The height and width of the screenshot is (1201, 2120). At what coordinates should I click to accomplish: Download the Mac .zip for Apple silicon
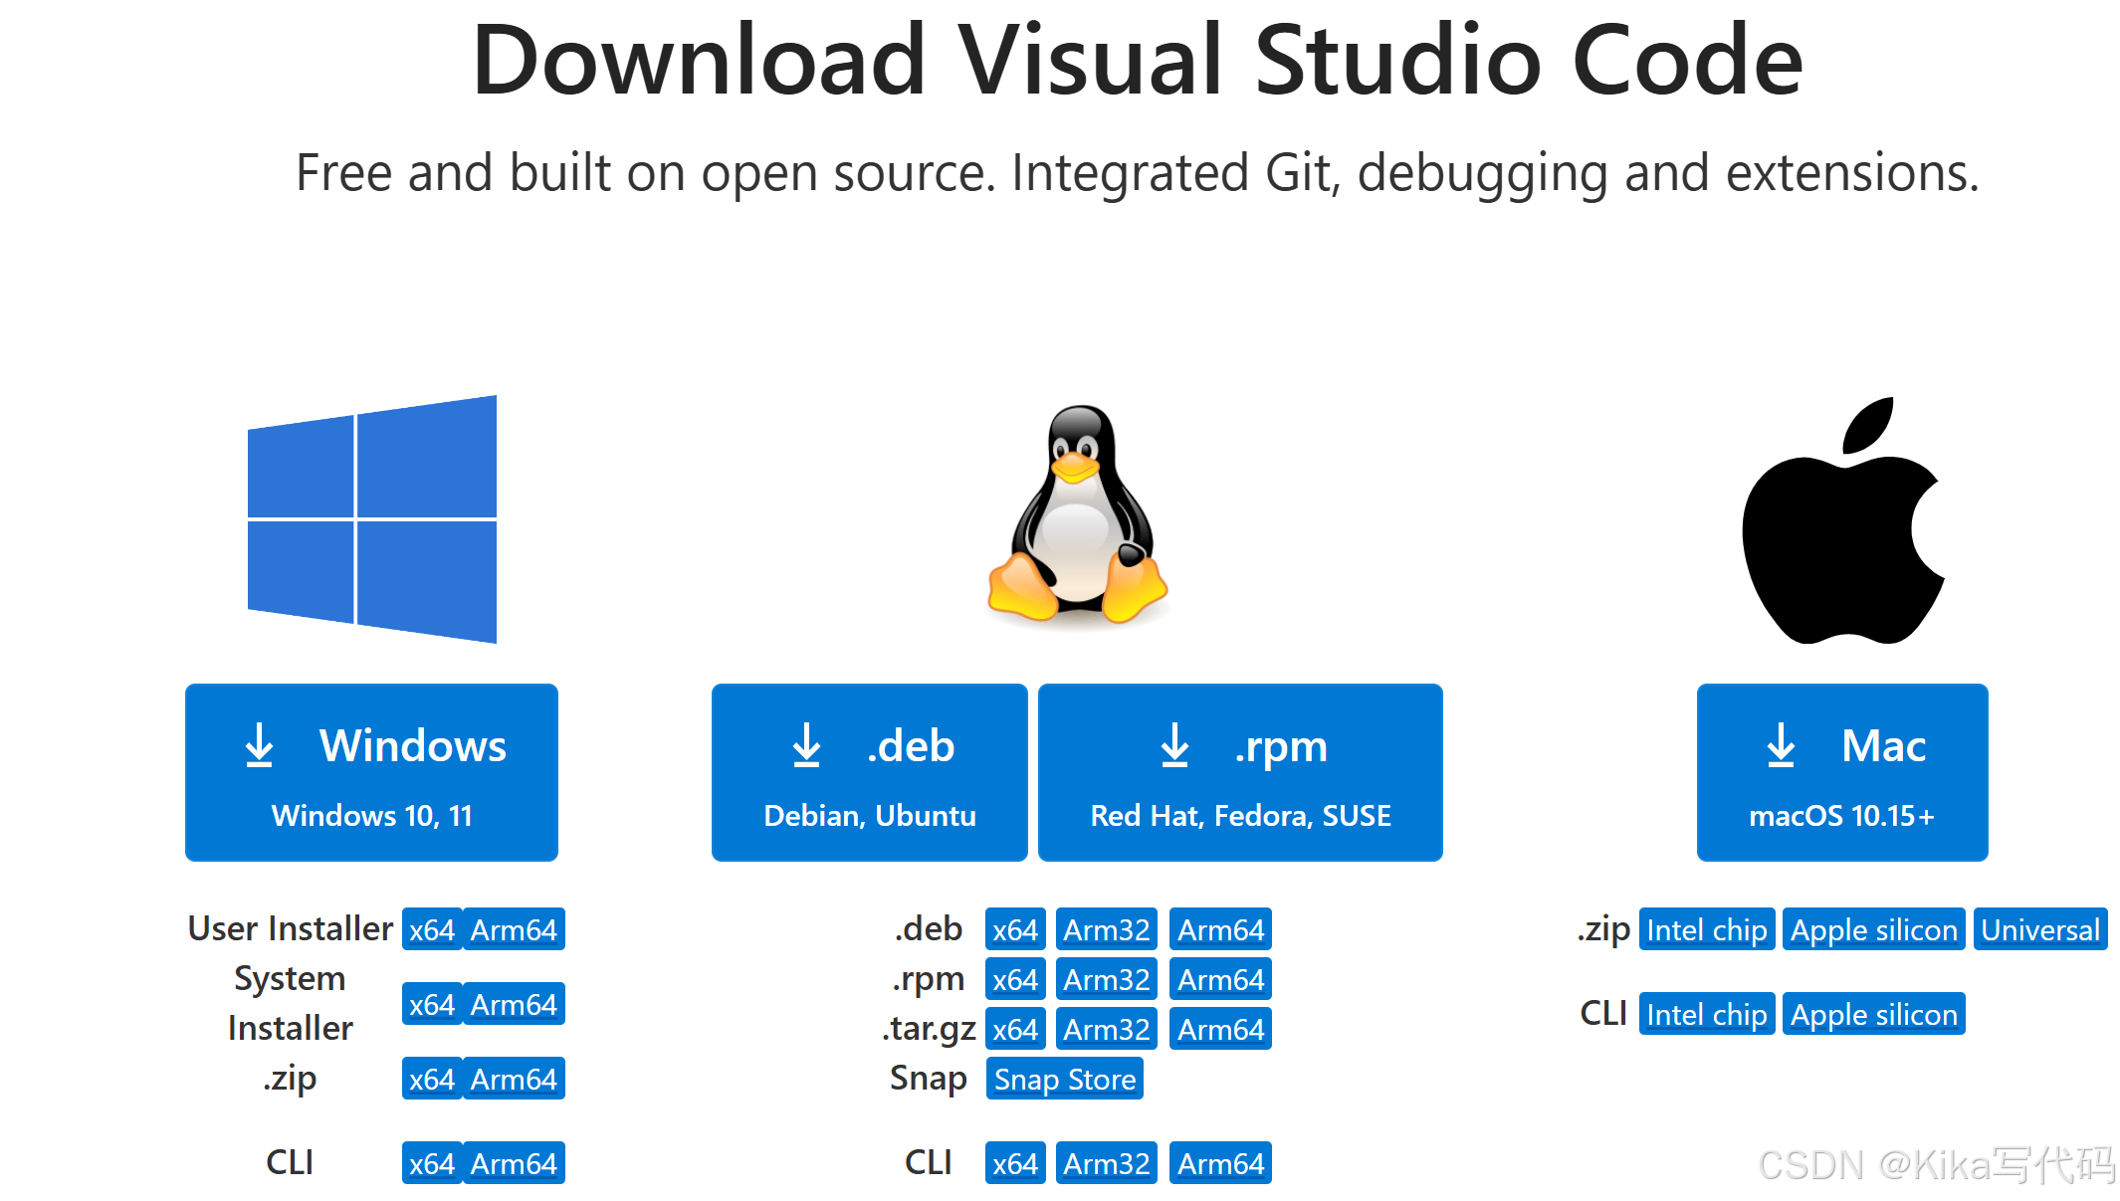(1873, 928)
